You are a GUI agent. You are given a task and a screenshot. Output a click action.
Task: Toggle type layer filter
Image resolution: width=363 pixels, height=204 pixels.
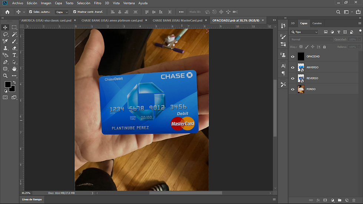339,32
